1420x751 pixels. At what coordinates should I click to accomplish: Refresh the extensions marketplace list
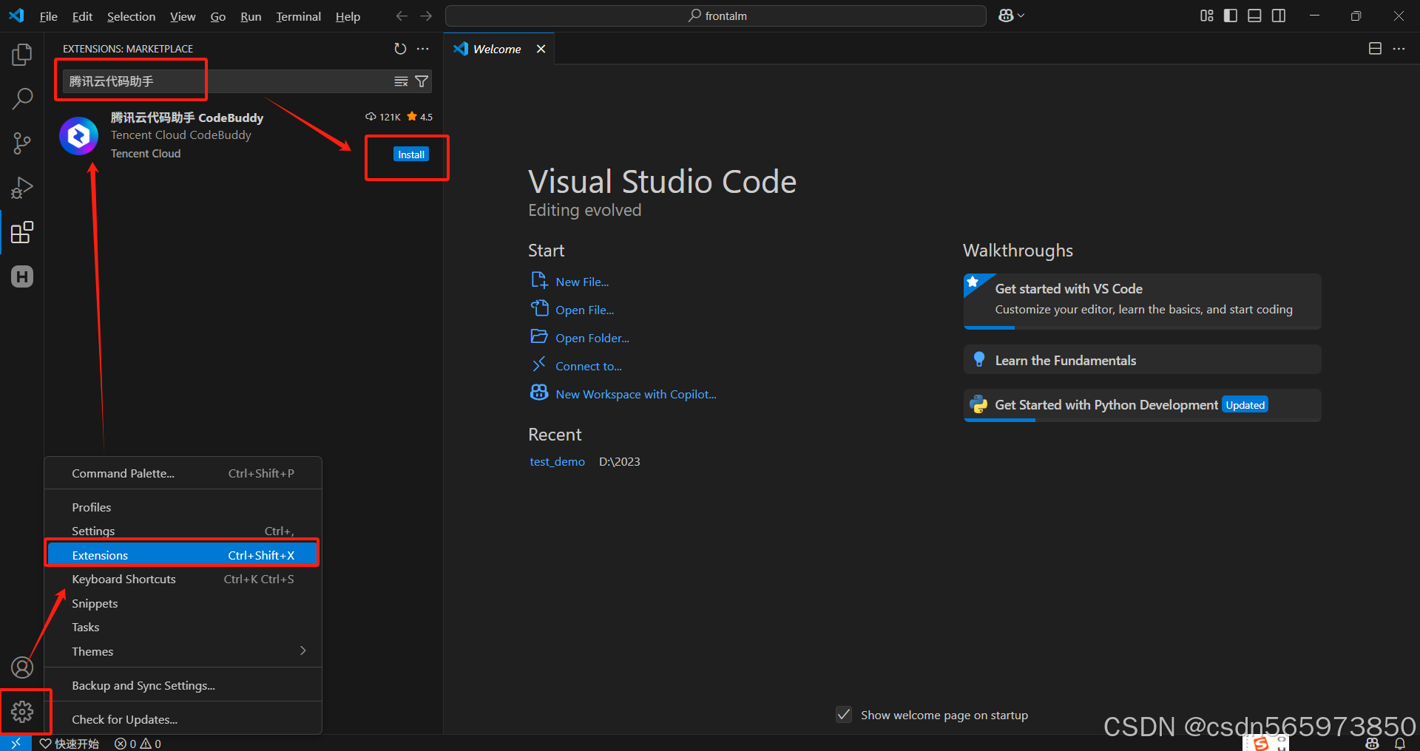[x=400, y=49]
